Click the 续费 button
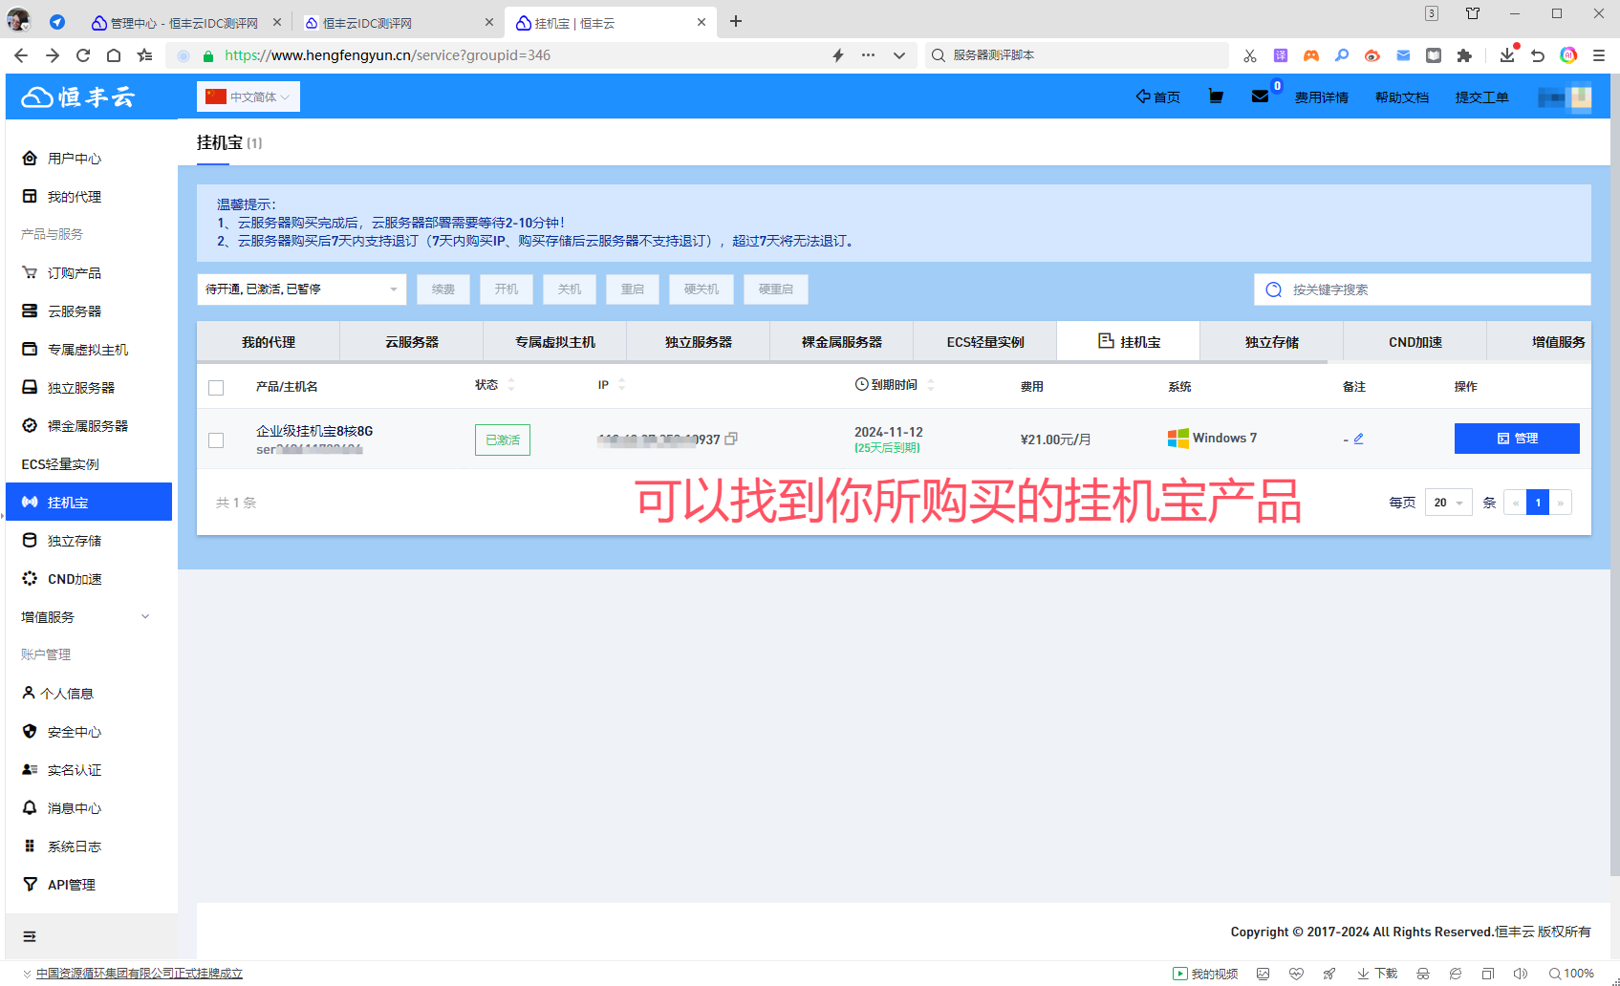Viewport: 1620px width, 986px height. click(443, 289)
